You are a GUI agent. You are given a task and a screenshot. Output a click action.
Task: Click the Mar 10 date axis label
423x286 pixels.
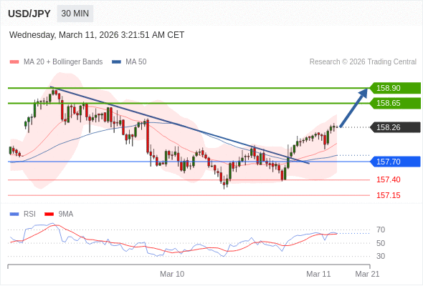pyautogui.click(x=172, y=274)
